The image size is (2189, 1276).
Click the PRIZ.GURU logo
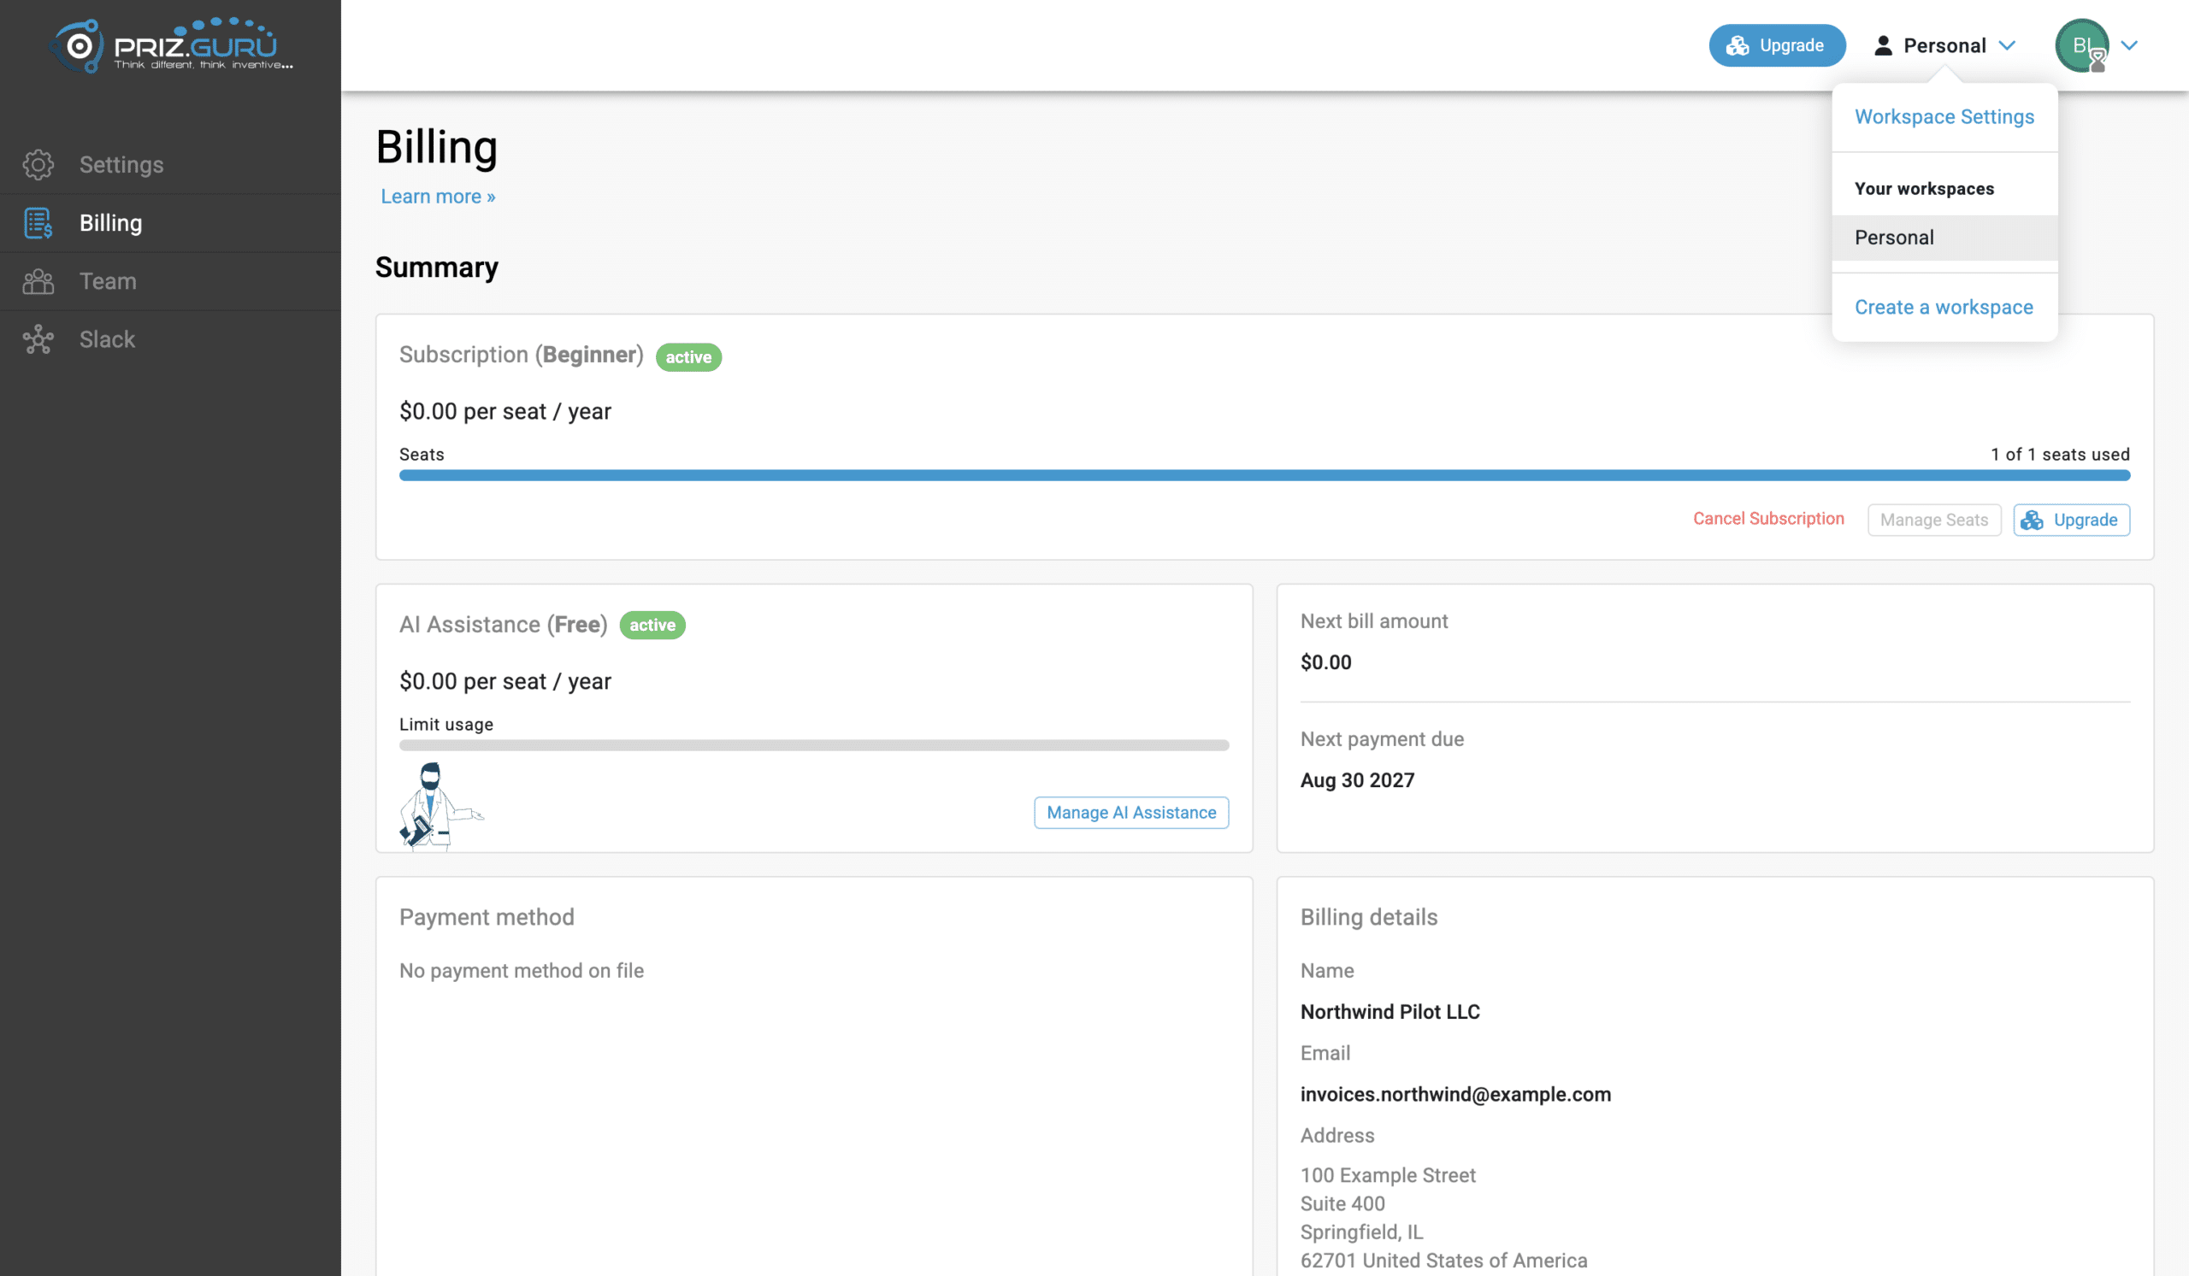tap(171, 45)
